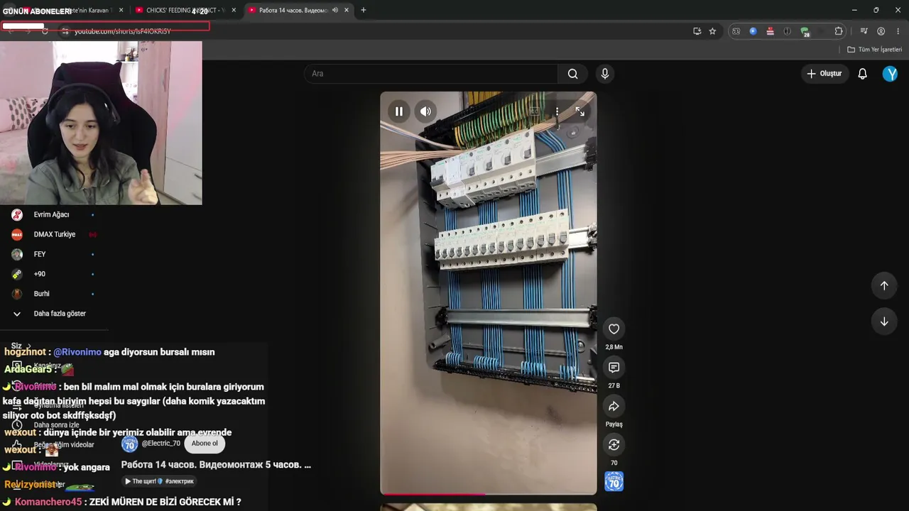Open the comments showing 27 B
909x511 pixels.
[614, 367]
